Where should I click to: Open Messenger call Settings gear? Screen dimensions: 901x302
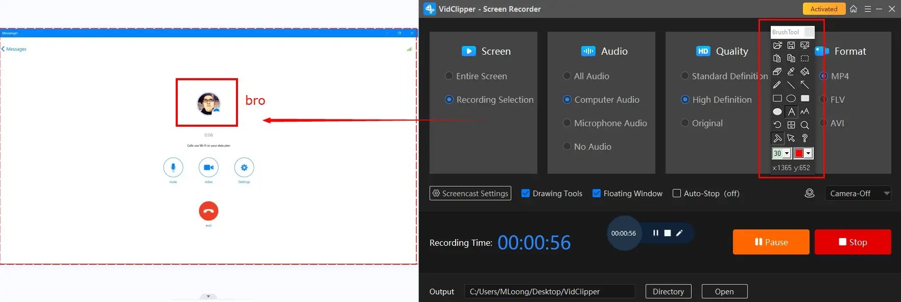coord(244,167)
